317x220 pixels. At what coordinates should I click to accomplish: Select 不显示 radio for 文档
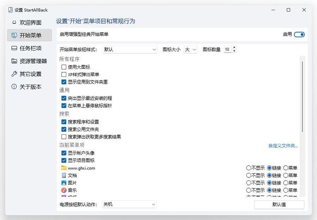click(249, 175)
